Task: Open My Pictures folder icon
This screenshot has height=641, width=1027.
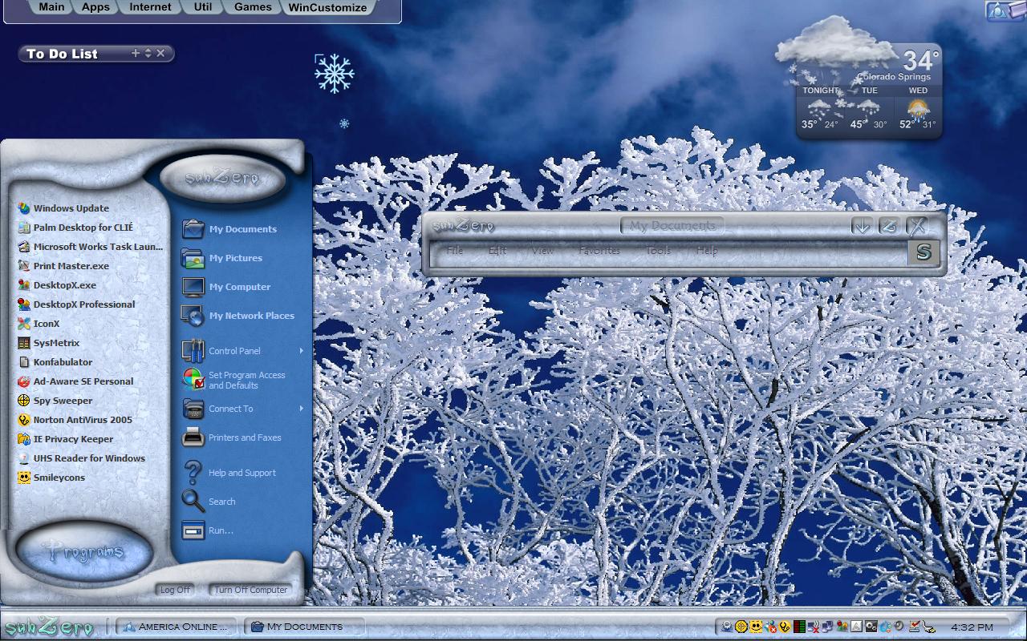Action: pos(193,258)
